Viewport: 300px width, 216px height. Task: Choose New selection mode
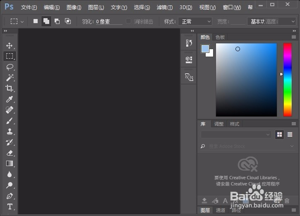(36, 21)
